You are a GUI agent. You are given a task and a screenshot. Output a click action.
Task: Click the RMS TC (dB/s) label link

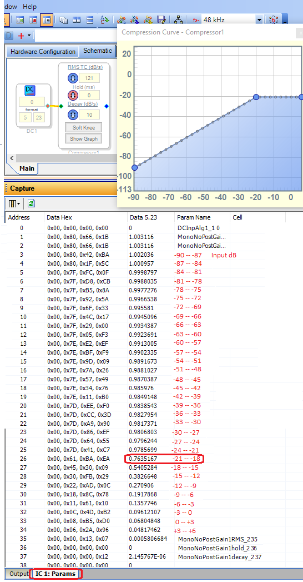(85, 67)
